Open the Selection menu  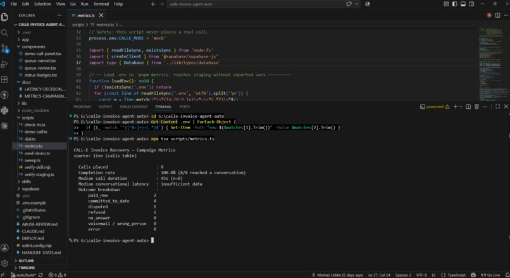tap(42, 4)
